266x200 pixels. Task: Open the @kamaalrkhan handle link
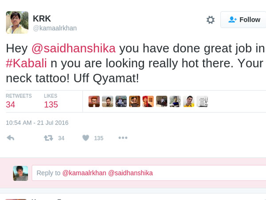pyautogui.click(x=55, y=28)
